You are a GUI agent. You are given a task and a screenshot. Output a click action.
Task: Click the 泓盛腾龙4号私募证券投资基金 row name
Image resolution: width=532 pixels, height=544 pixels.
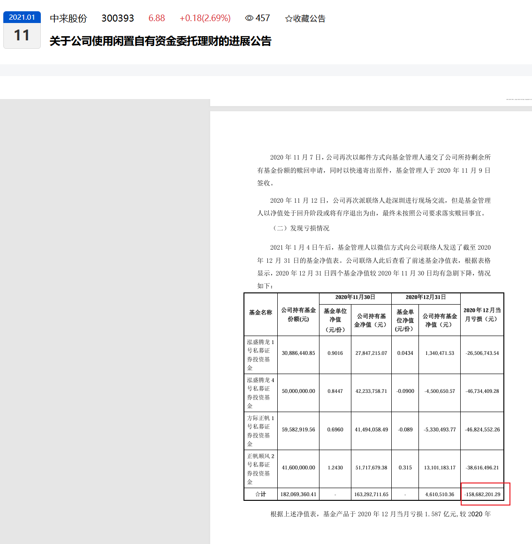pos(260,393)
